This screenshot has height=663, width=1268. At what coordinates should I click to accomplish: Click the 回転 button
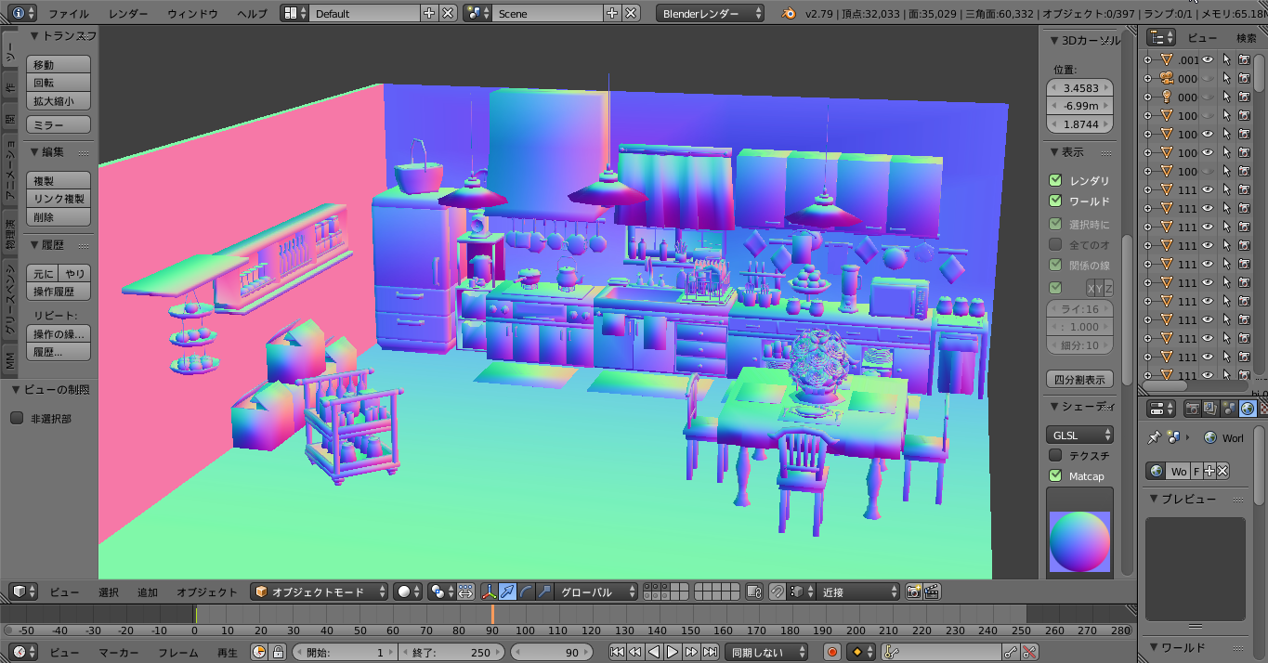(59, 83)
